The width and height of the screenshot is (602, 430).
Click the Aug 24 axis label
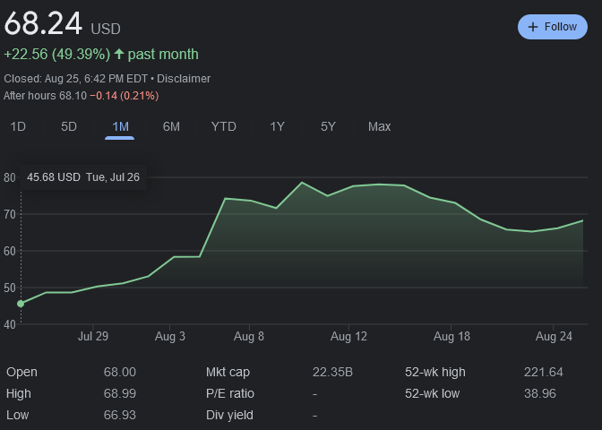[554, 336]
